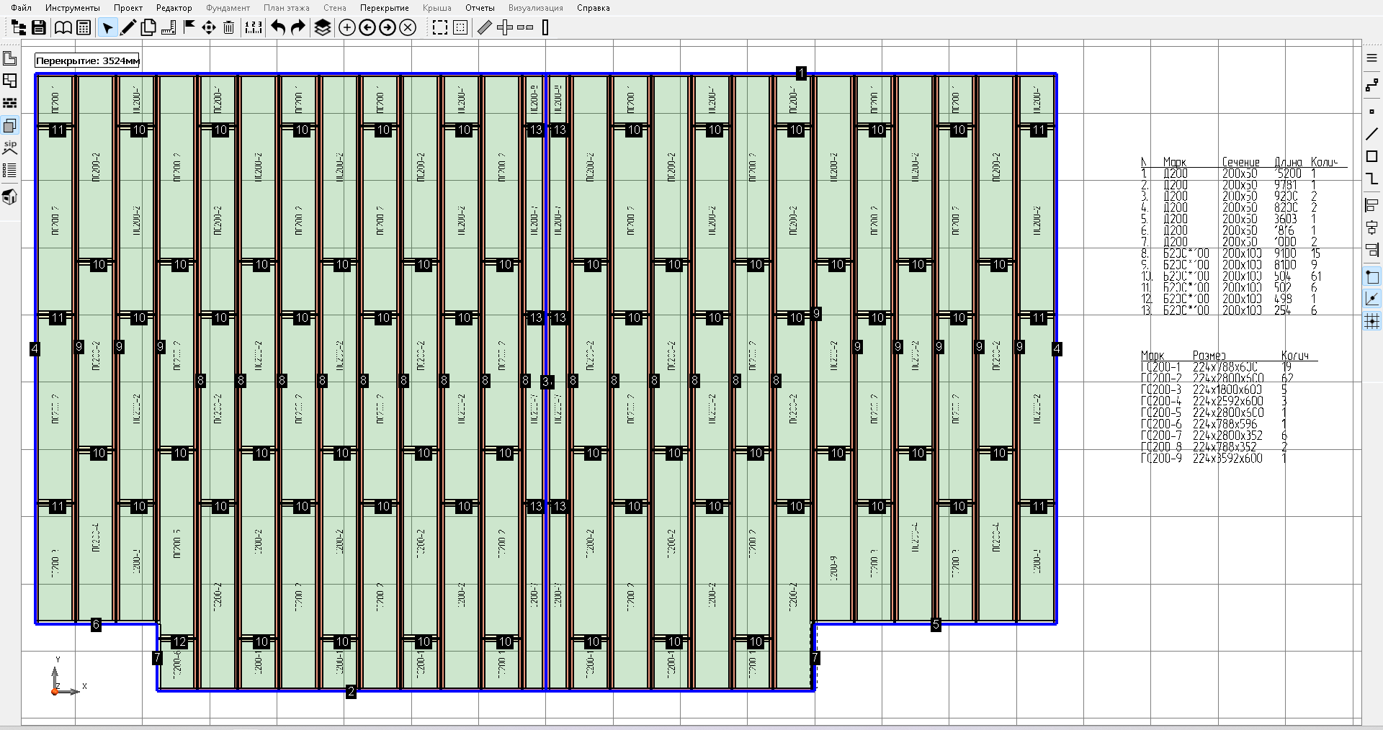Open the layers stack icon
Viewport: 1383px width, 730px height.
click(x=322, y=28)
